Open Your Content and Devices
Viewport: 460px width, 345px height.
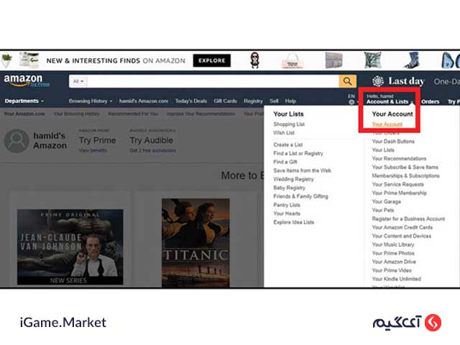pos(401,236)
